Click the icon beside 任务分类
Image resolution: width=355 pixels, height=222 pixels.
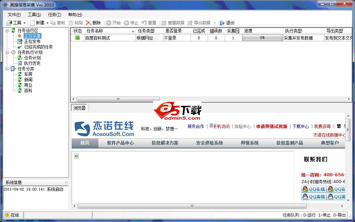(13, 69)
